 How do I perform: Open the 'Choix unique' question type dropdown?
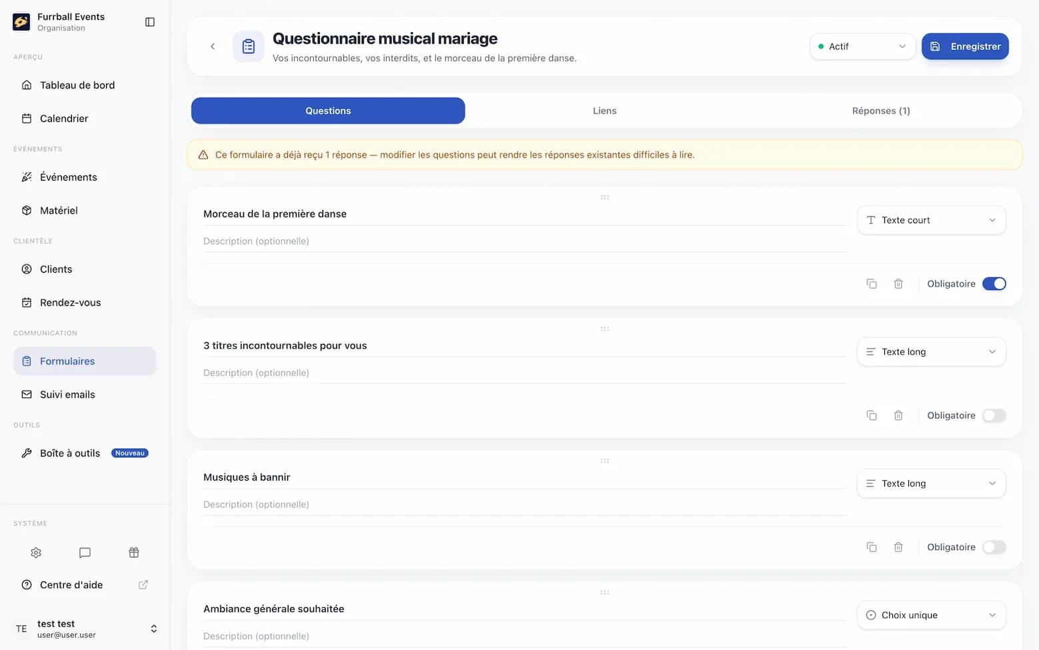coord(931,615)
